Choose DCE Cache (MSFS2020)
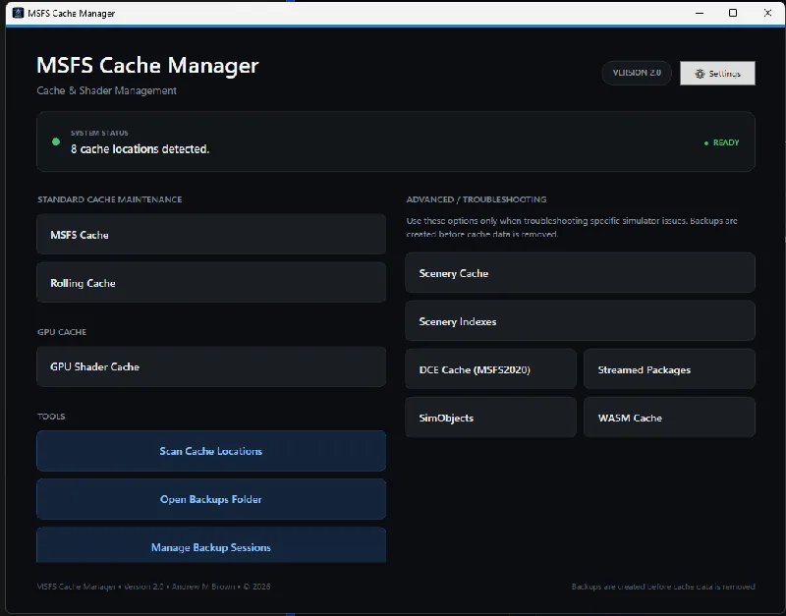The height and width of the screenshot is (616, 786). pyautogui.click(x=490, y=368)
